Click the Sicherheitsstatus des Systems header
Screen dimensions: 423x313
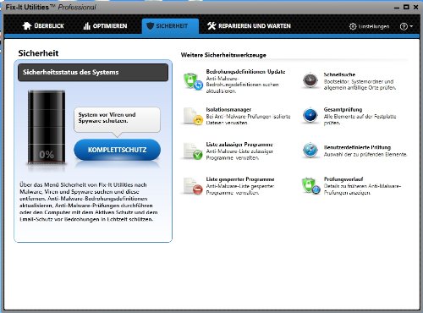tap(93, 73)
